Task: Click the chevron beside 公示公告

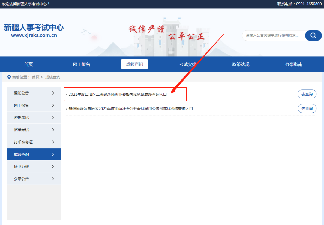Action: (x=53, y=179)
